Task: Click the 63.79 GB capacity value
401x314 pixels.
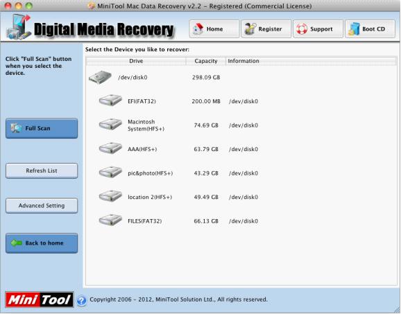Action: coord(206,149)
